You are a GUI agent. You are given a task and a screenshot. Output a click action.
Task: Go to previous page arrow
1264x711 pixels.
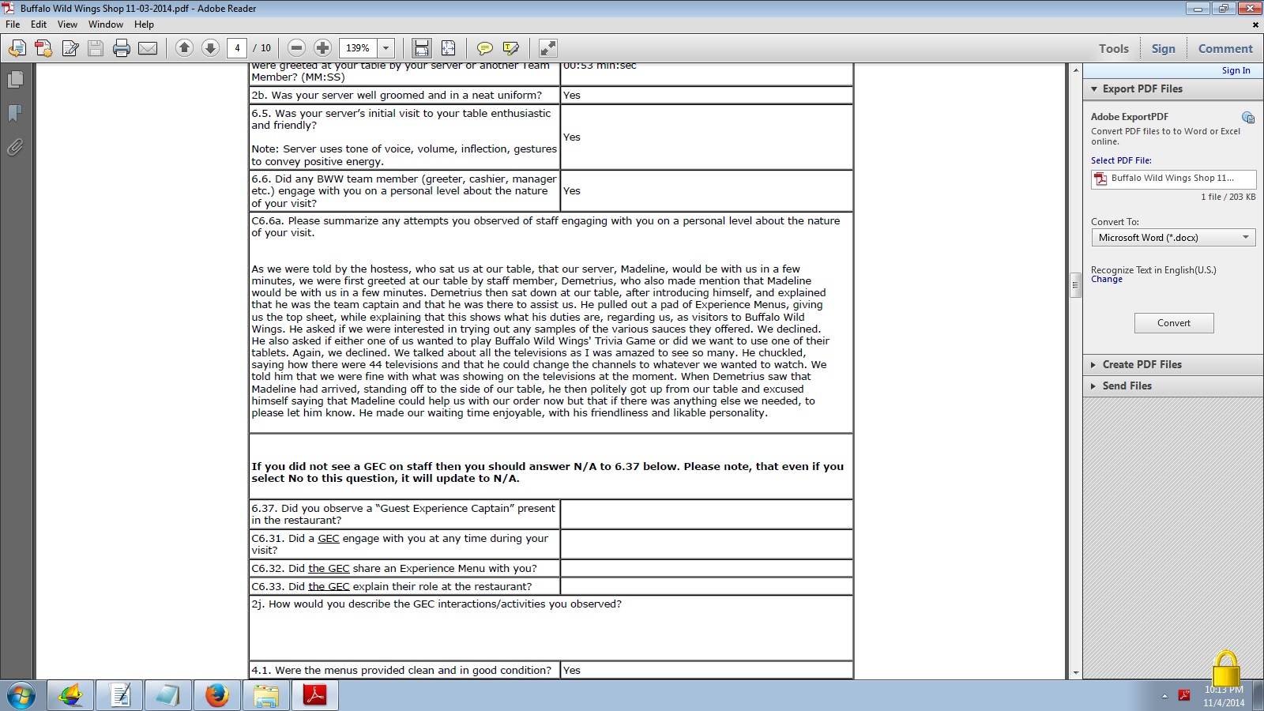click(x=184, y=48)
